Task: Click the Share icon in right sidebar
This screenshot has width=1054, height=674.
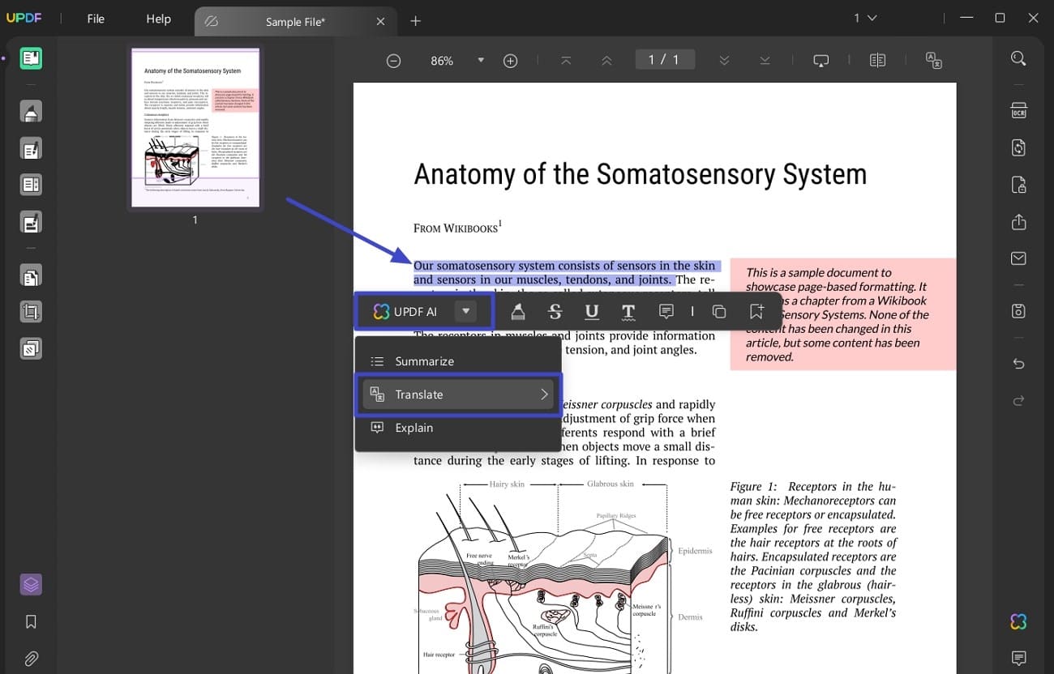Action: click(1019, 221)
